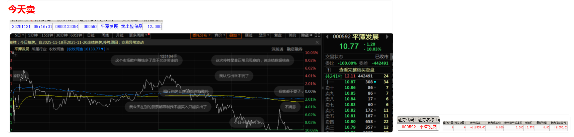Switch chart to 60分钟 period
The width and height of the screenshot is (574, 137).
[x=76, y=35]
